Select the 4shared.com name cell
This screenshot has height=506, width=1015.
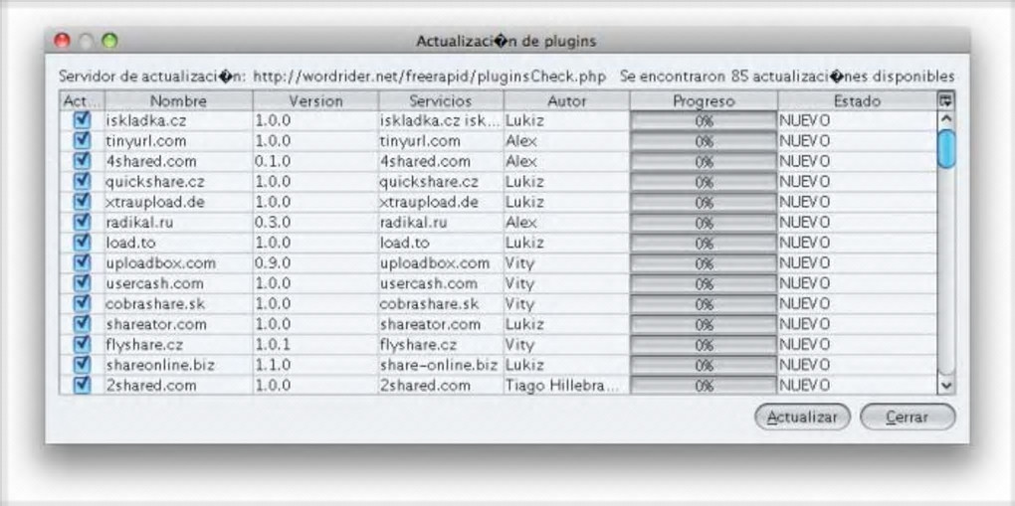coord(179,161)
